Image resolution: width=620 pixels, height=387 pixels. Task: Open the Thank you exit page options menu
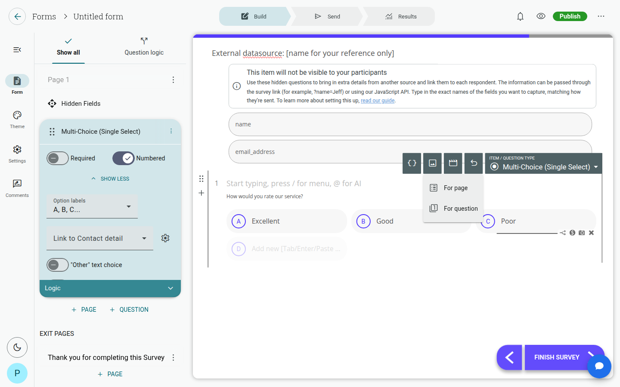click(x=173, y=358)
